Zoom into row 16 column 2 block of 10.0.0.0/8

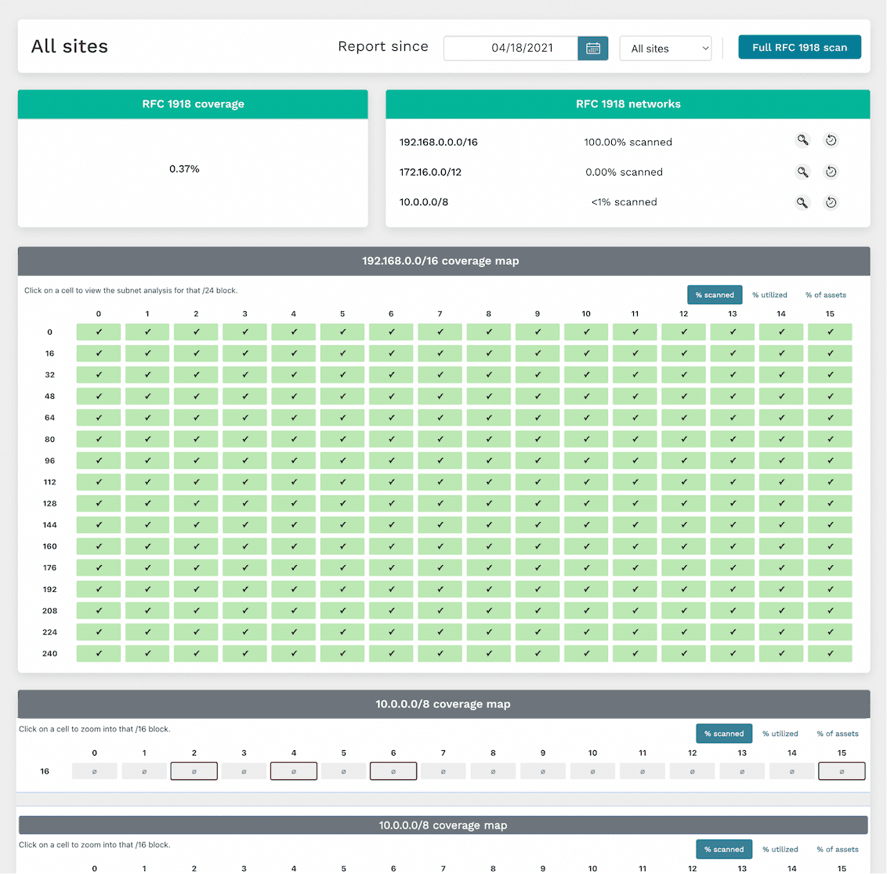pos(194,771)
